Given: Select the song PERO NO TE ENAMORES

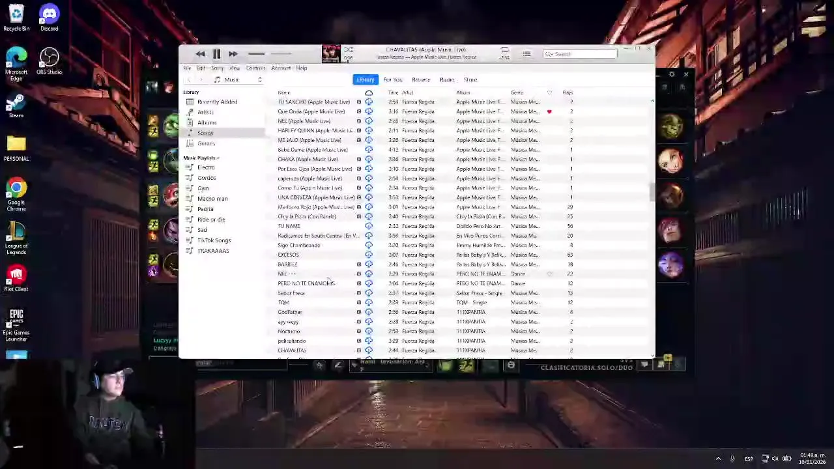Looking at the screenshot, I should click(x=306, y=283).
